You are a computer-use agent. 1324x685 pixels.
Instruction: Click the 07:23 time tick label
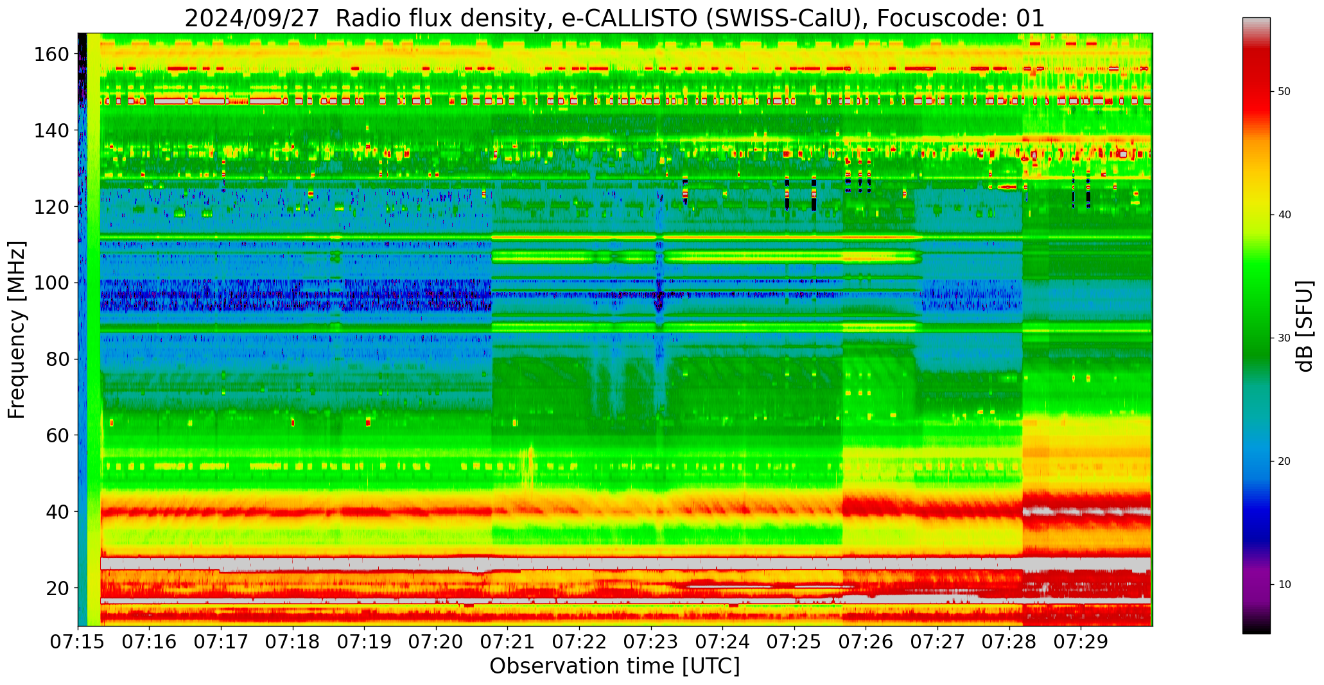coord(651,641)
